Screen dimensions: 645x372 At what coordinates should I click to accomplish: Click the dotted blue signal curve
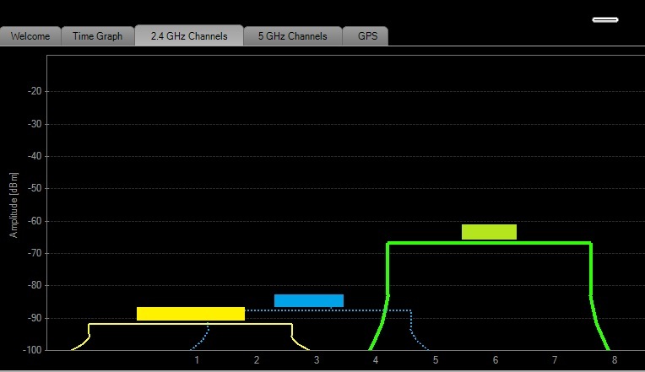[329, 310]
